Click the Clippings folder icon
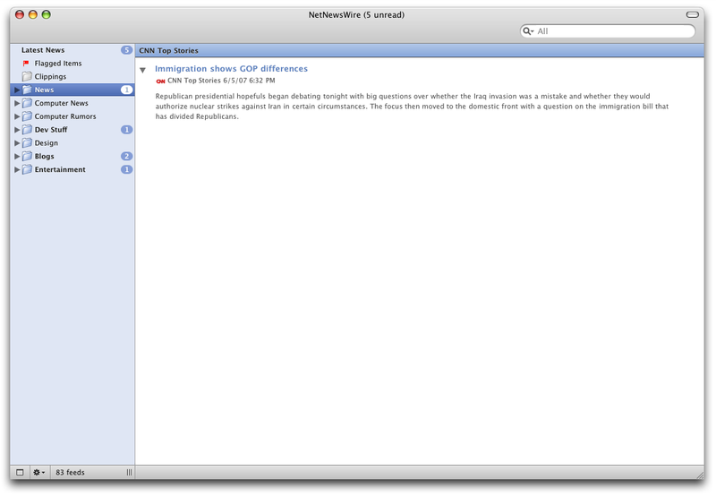Image resolution: width=716 pixels, height=497 pixels. (x=28, y=76)
